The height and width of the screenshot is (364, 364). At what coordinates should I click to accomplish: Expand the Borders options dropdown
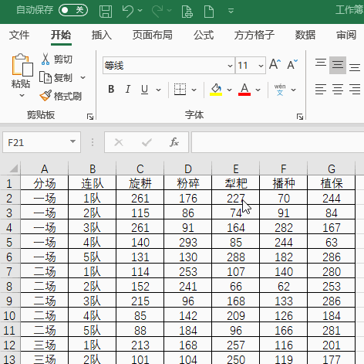pyautogui.click(x=194, y=90)
